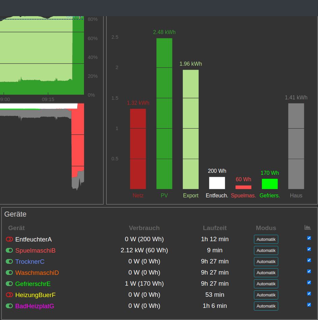This screenshot has height=320, width=318.
Task: Toggle the SpuelmaschiB power switch
Action: tap(9, 250)
